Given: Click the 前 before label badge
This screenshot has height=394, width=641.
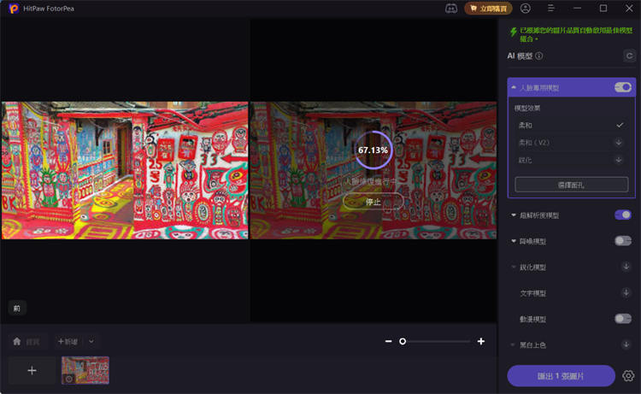Looking at the screenshot, I should pos(17,309).
